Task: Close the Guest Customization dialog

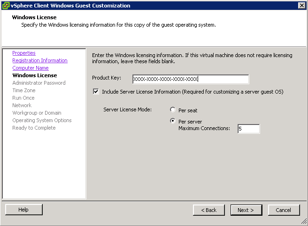Action: coord(301,6)
